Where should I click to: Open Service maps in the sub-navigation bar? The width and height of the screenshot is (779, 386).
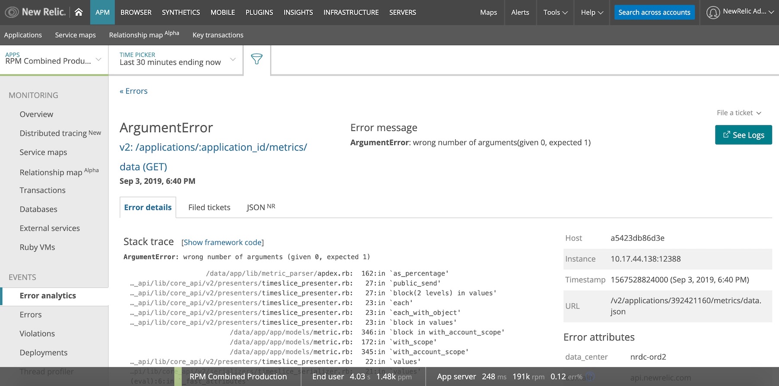75,35
